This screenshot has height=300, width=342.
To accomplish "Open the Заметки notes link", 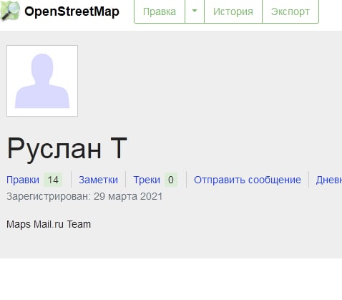I will (98, 180).
